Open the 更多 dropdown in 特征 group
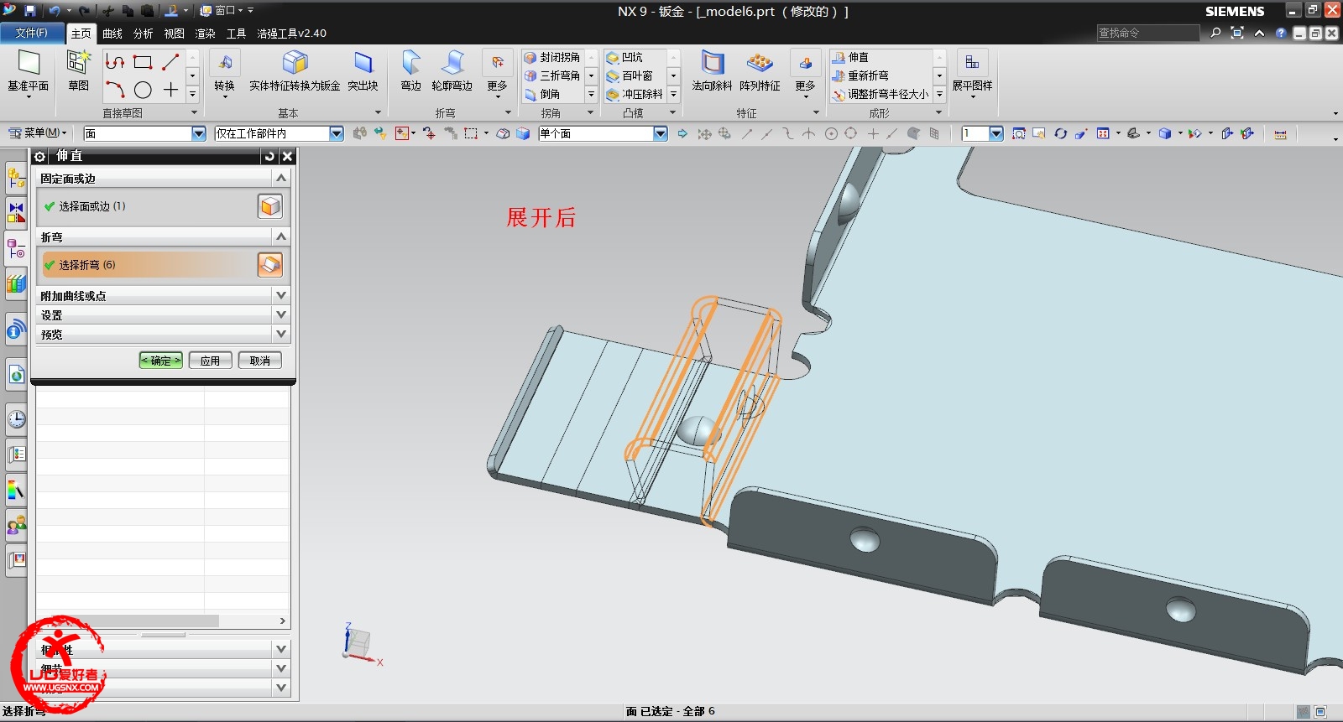This screenshot has height=722, width=1343. pyautogui.click(x=805, y=74)
